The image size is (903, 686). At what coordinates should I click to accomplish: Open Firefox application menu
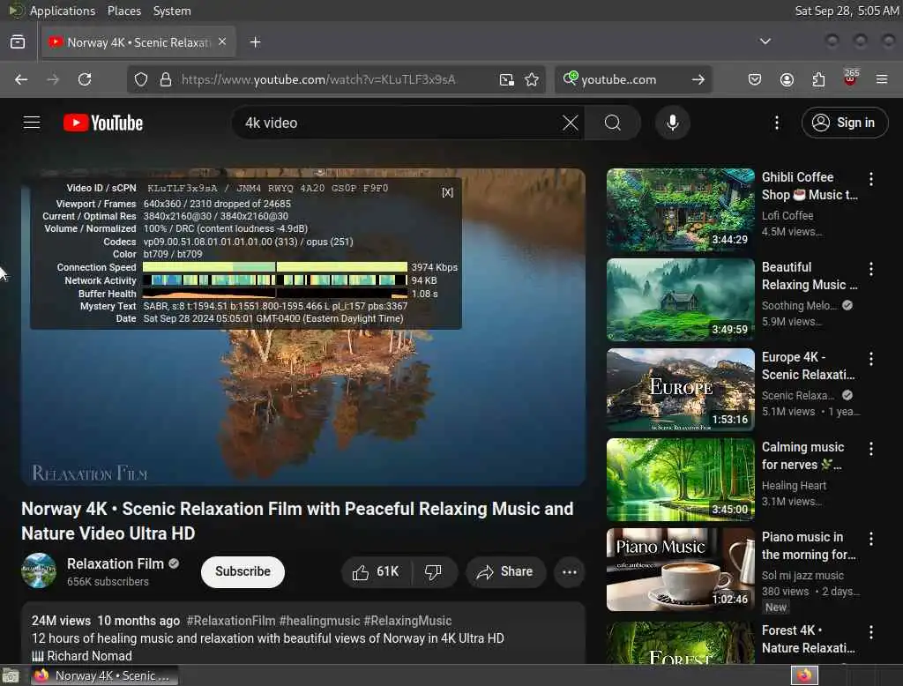[882, 79]
